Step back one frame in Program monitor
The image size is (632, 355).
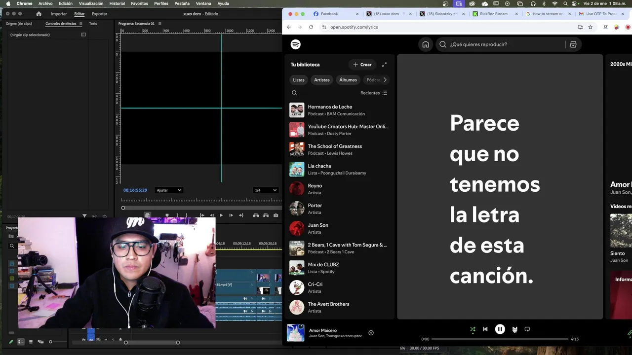coord(212,215)
